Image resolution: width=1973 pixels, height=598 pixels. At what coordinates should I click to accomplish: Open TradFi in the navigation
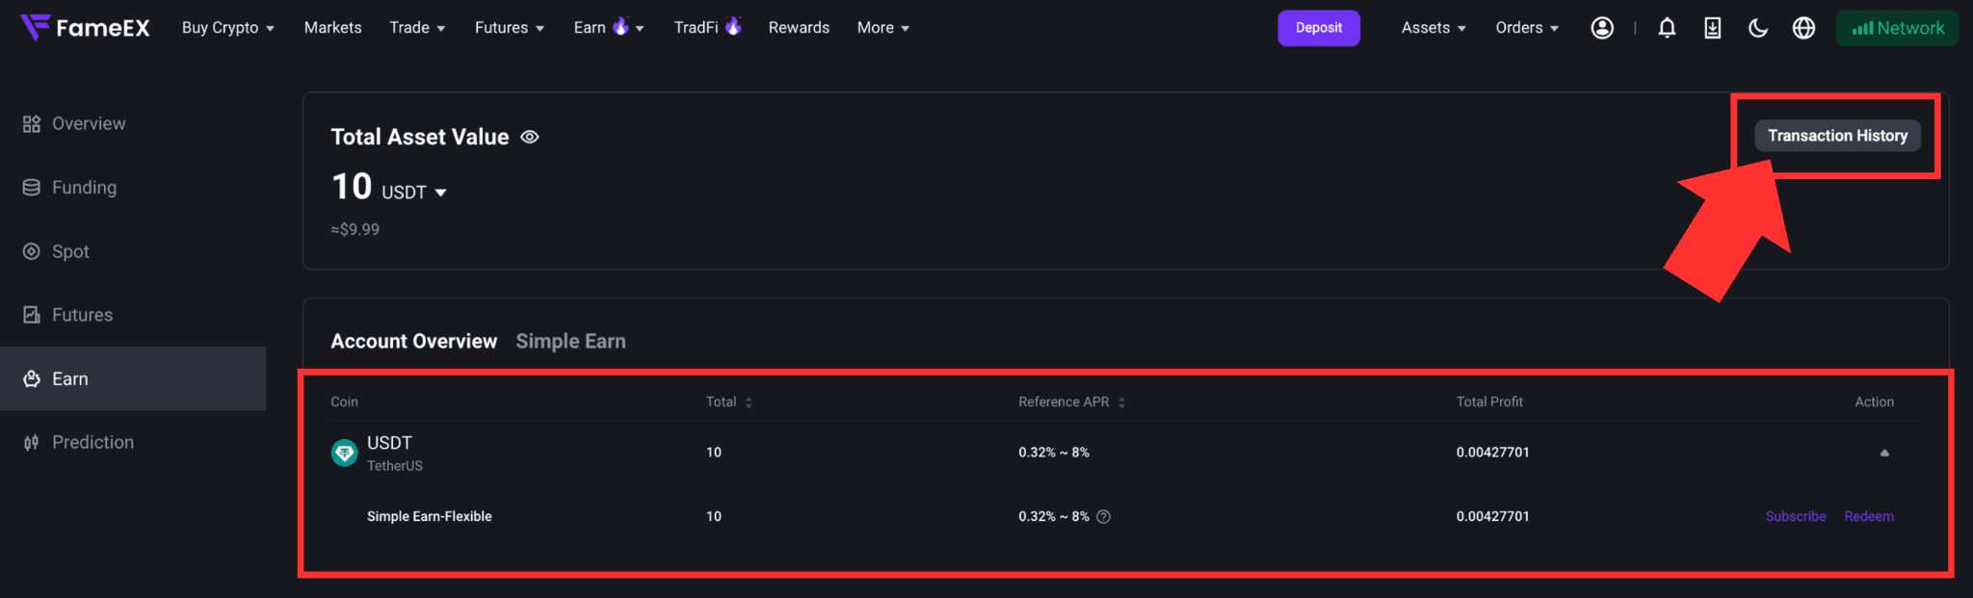pyautogui.click(x=707, y=28)
